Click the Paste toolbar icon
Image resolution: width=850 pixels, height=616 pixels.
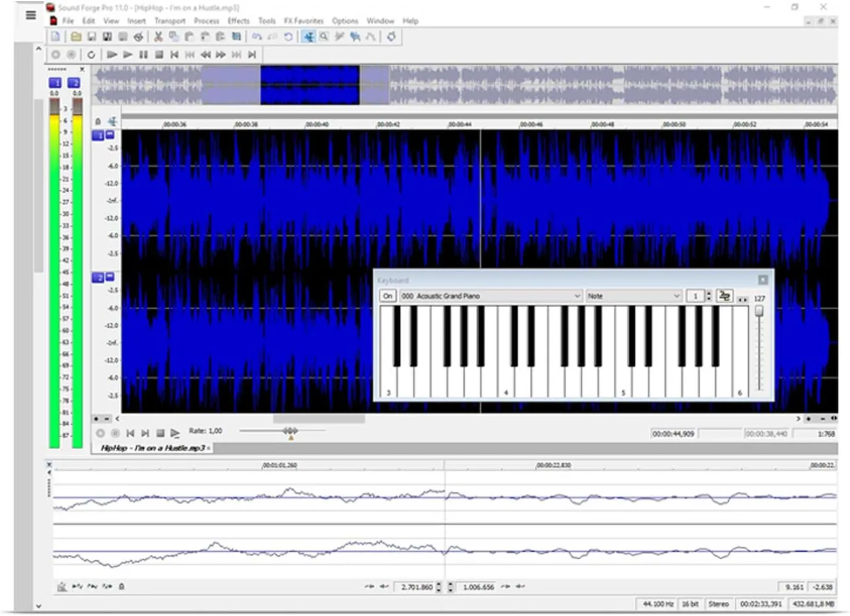coord(188,36)
